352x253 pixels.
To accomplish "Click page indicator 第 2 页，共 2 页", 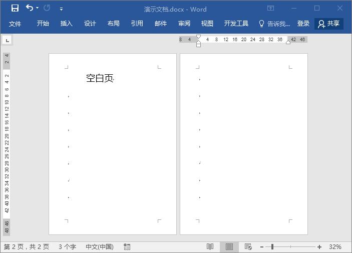I will 27,247.
